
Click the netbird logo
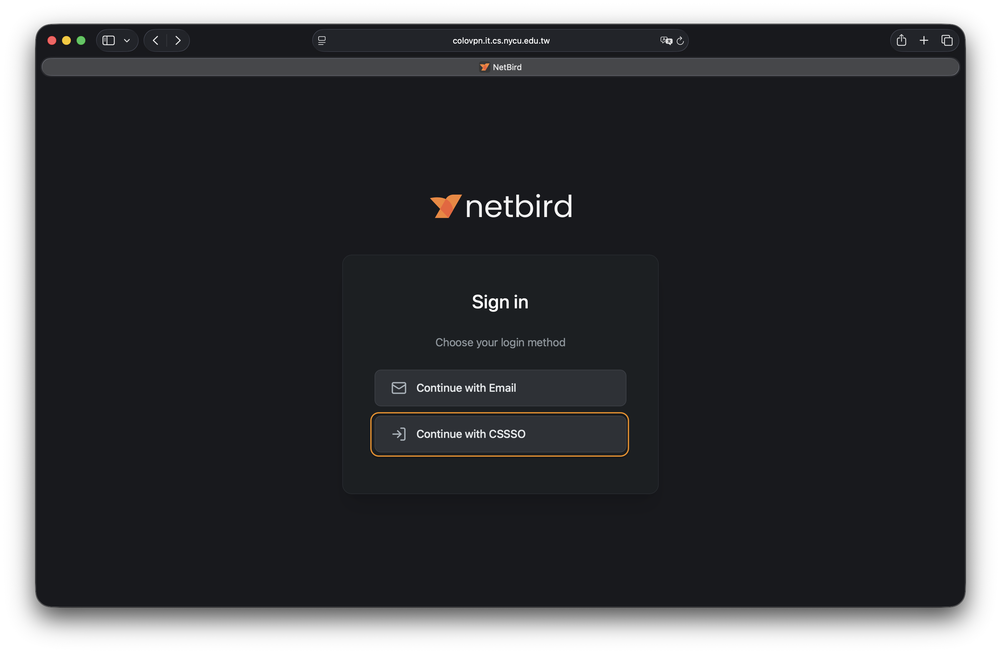[x=501, y=206]
